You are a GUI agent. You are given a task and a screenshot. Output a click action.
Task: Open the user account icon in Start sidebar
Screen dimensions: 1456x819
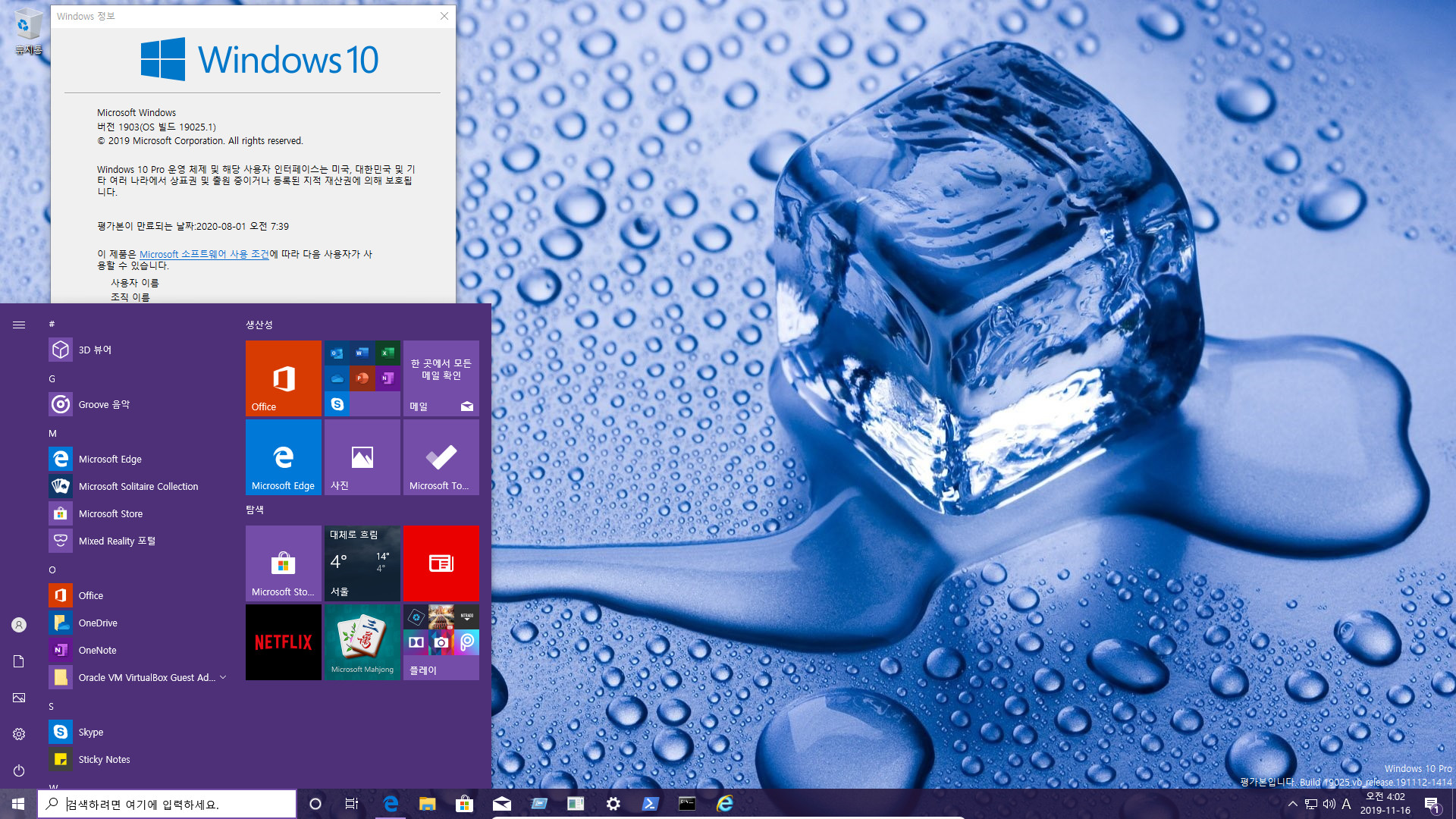point(19,625)
